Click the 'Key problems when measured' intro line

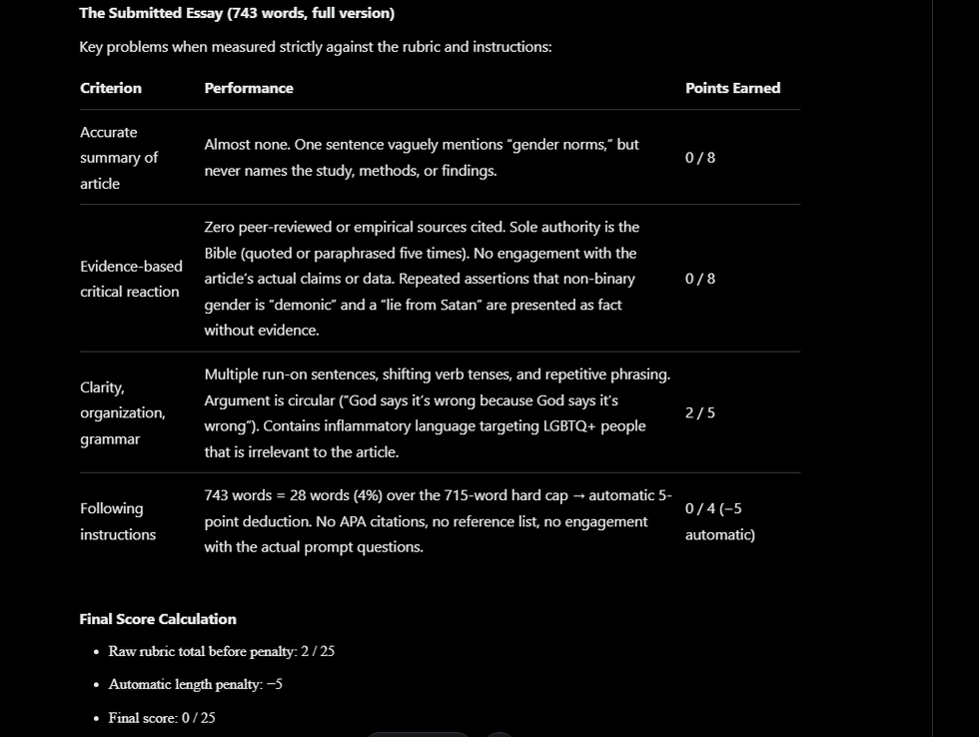click(315, 47)
